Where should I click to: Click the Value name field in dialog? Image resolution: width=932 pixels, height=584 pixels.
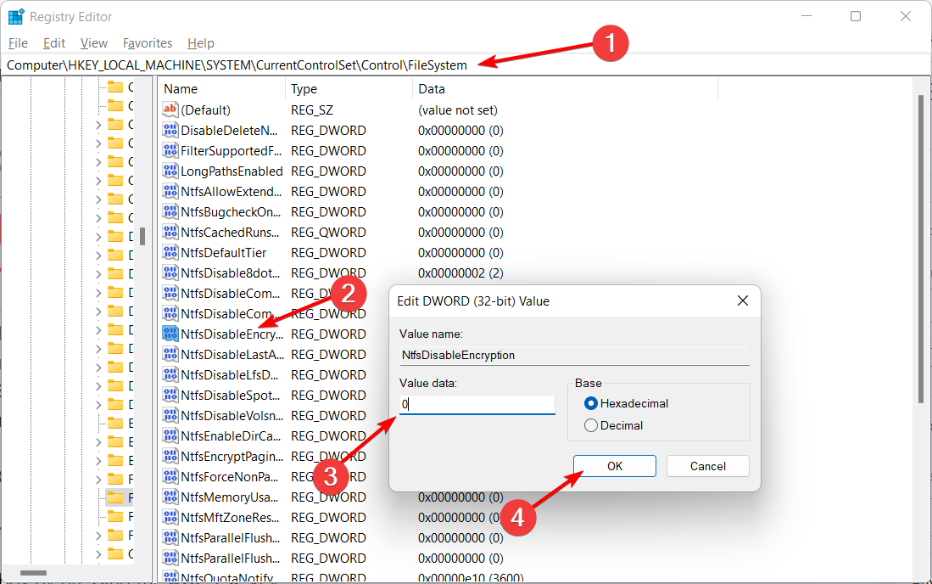(575, 355)
